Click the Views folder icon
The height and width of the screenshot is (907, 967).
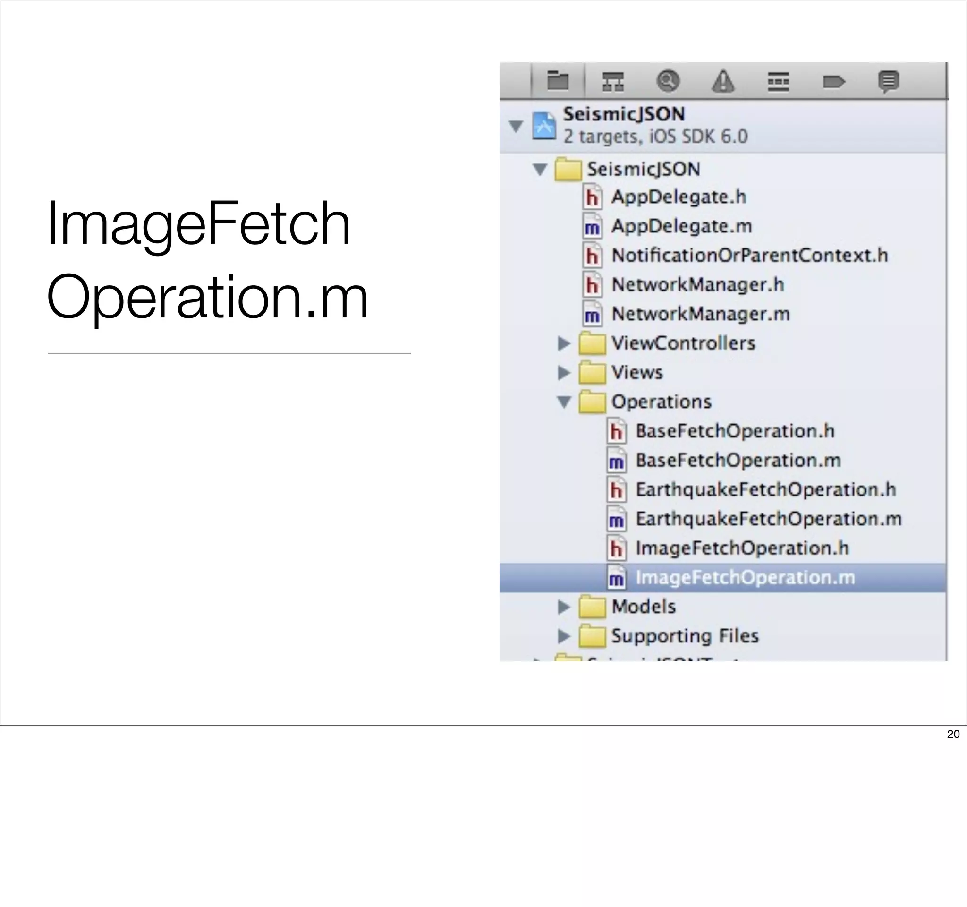pos(593,372)
